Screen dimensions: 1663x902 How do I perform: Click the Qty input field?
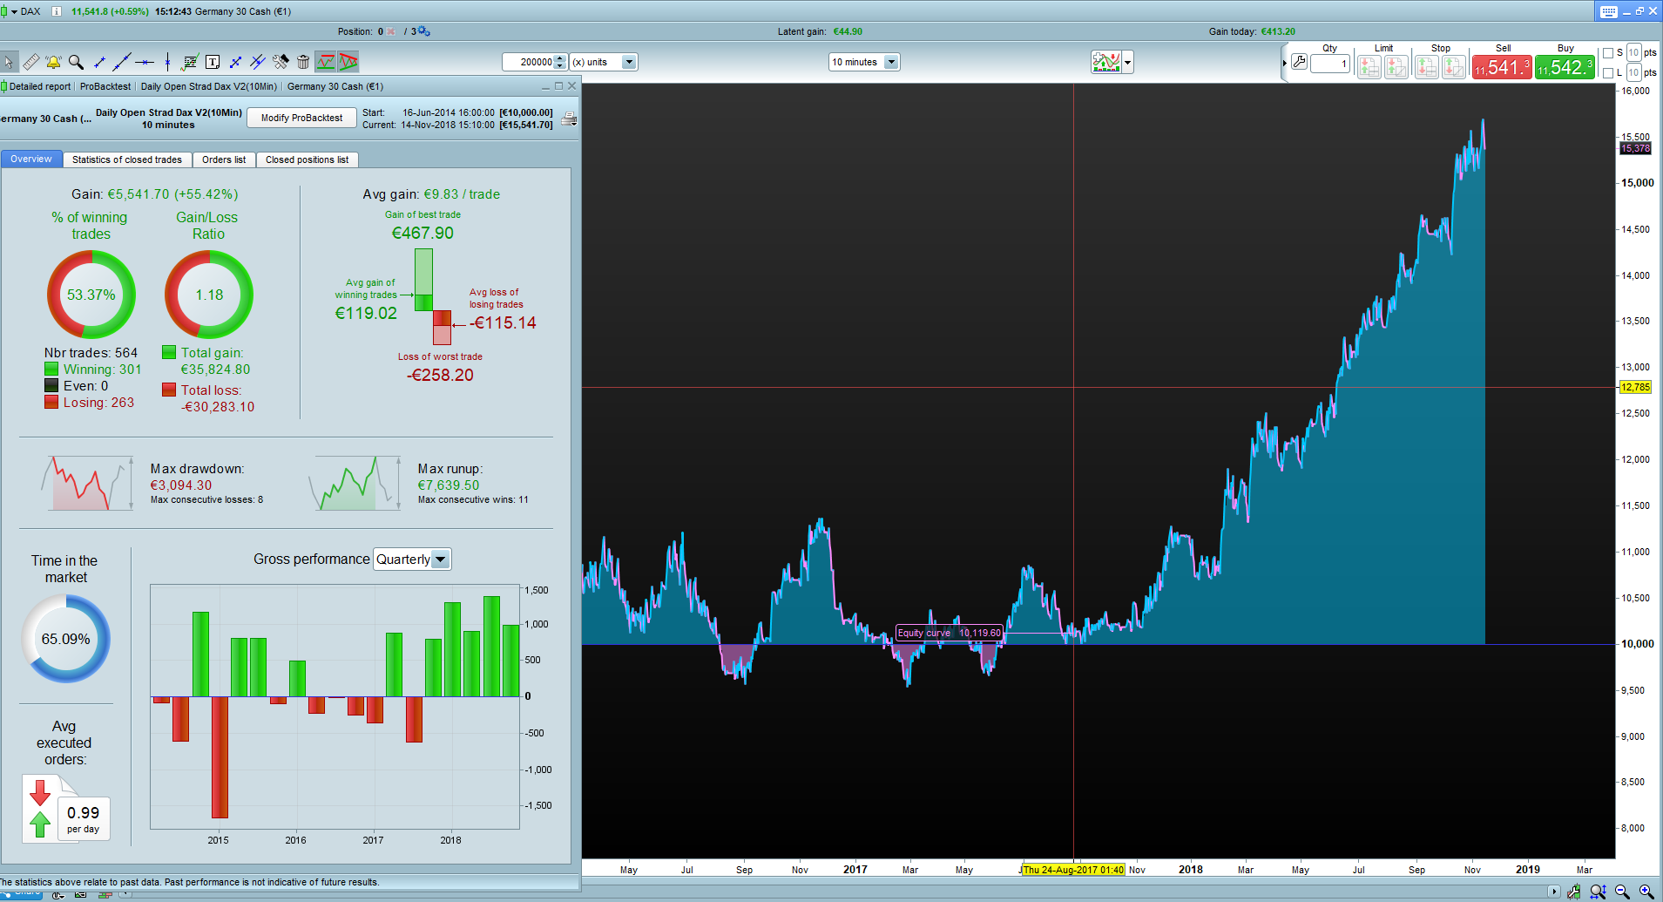1329,64
